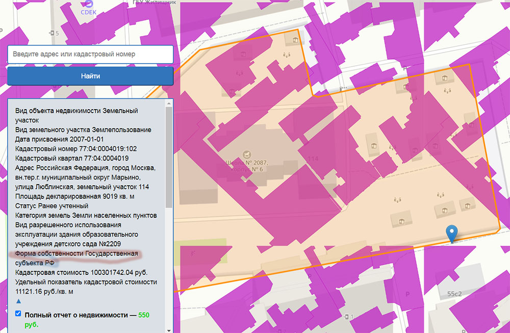Click the entrance icon next to number 1

point(347,316)
